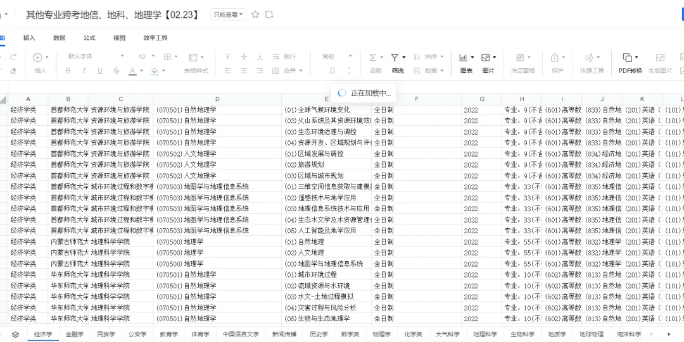Expand the fill color dropdown arrow
The width and height of the screenshot is (684, 342).
(x=163, y=71)
